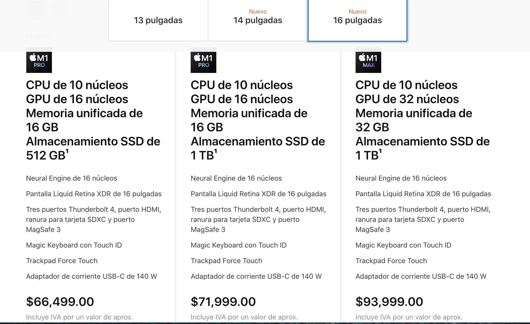Click the $93,999.00 price
Image resolution: width=530 pixels, height=324 pixels.
tap(389, 301)
